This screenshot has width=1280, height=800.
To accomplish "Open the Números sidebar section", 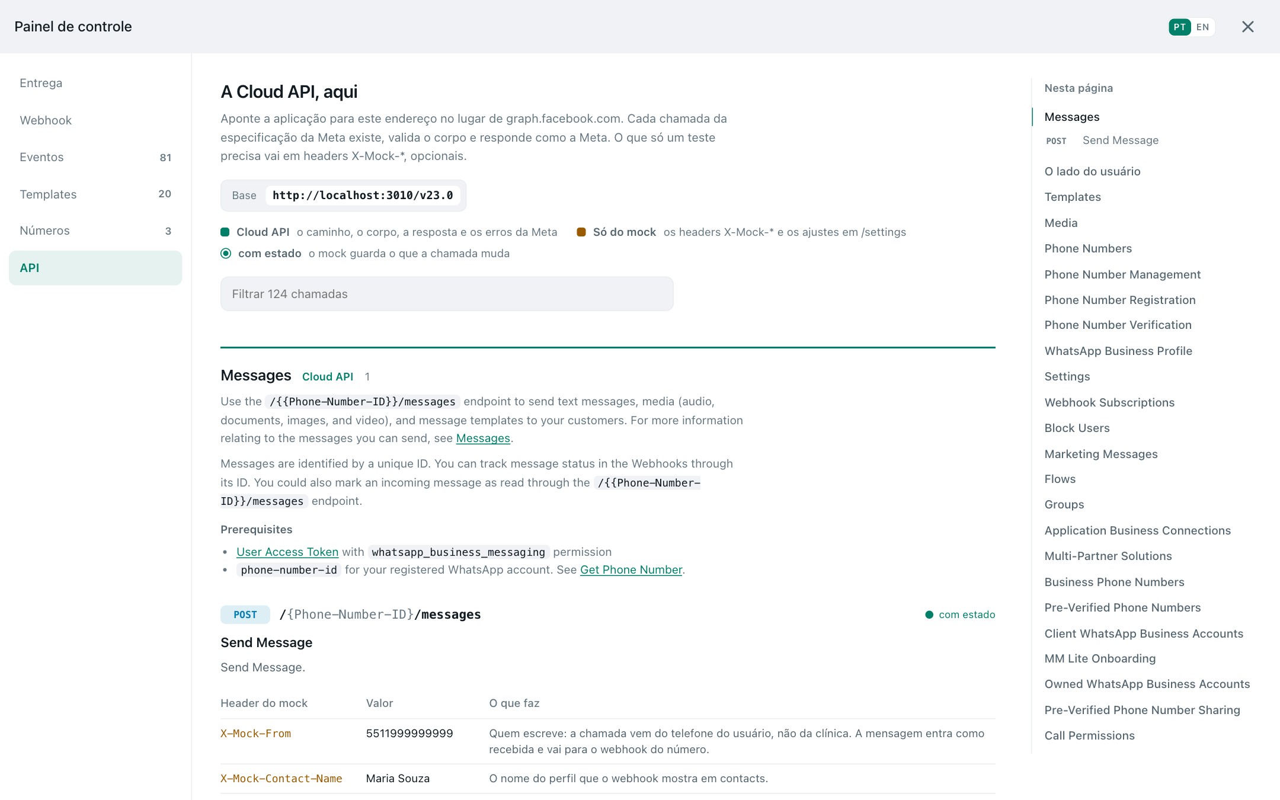I will pyautogui.click(x=95, y=231).
